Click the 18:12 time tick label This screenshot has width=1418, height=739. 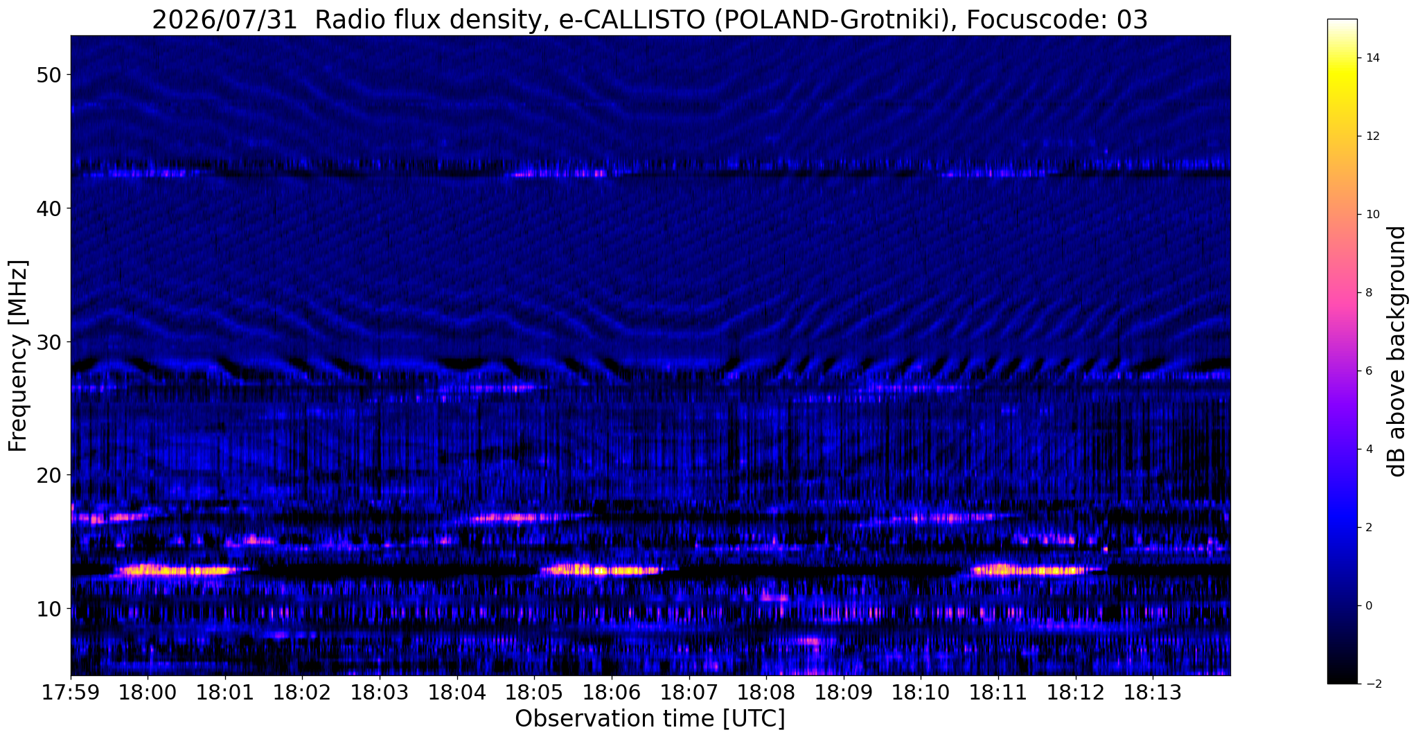pyautogui.click(x=1075, y=693)
